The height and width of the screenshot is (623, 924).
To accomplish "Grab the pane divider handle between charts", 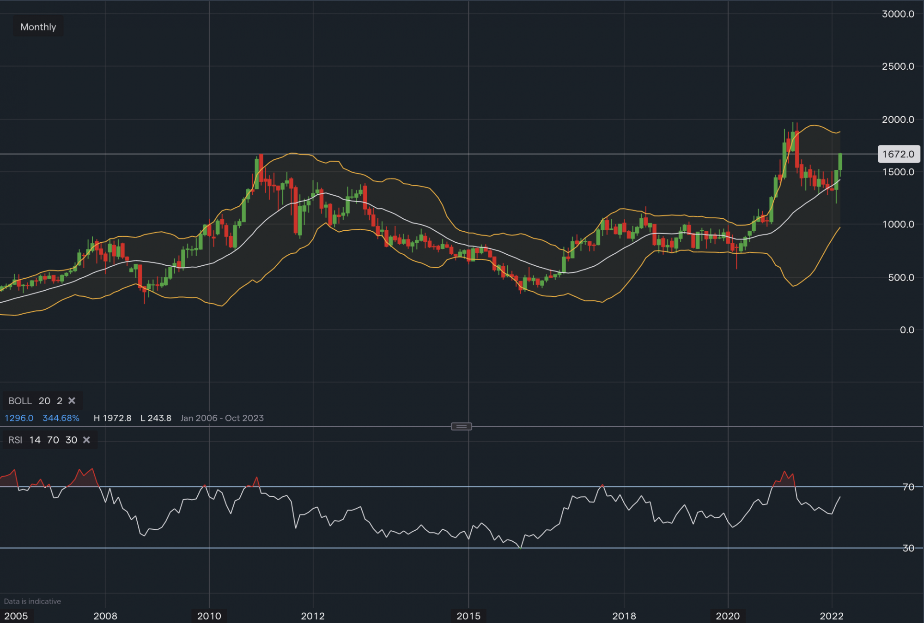I will 461,426.
